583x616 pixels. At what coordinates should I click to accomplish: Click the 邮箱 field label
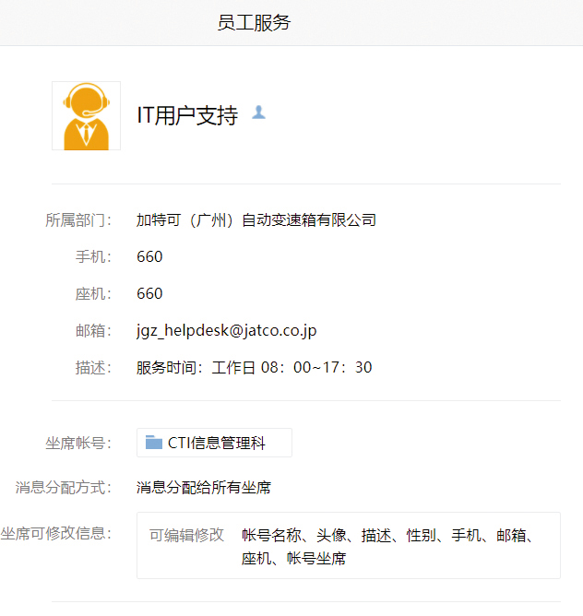point(93,330)
